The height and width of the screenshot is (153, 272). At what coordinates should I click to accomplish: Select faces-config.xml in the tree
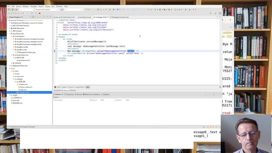point(26,87)
